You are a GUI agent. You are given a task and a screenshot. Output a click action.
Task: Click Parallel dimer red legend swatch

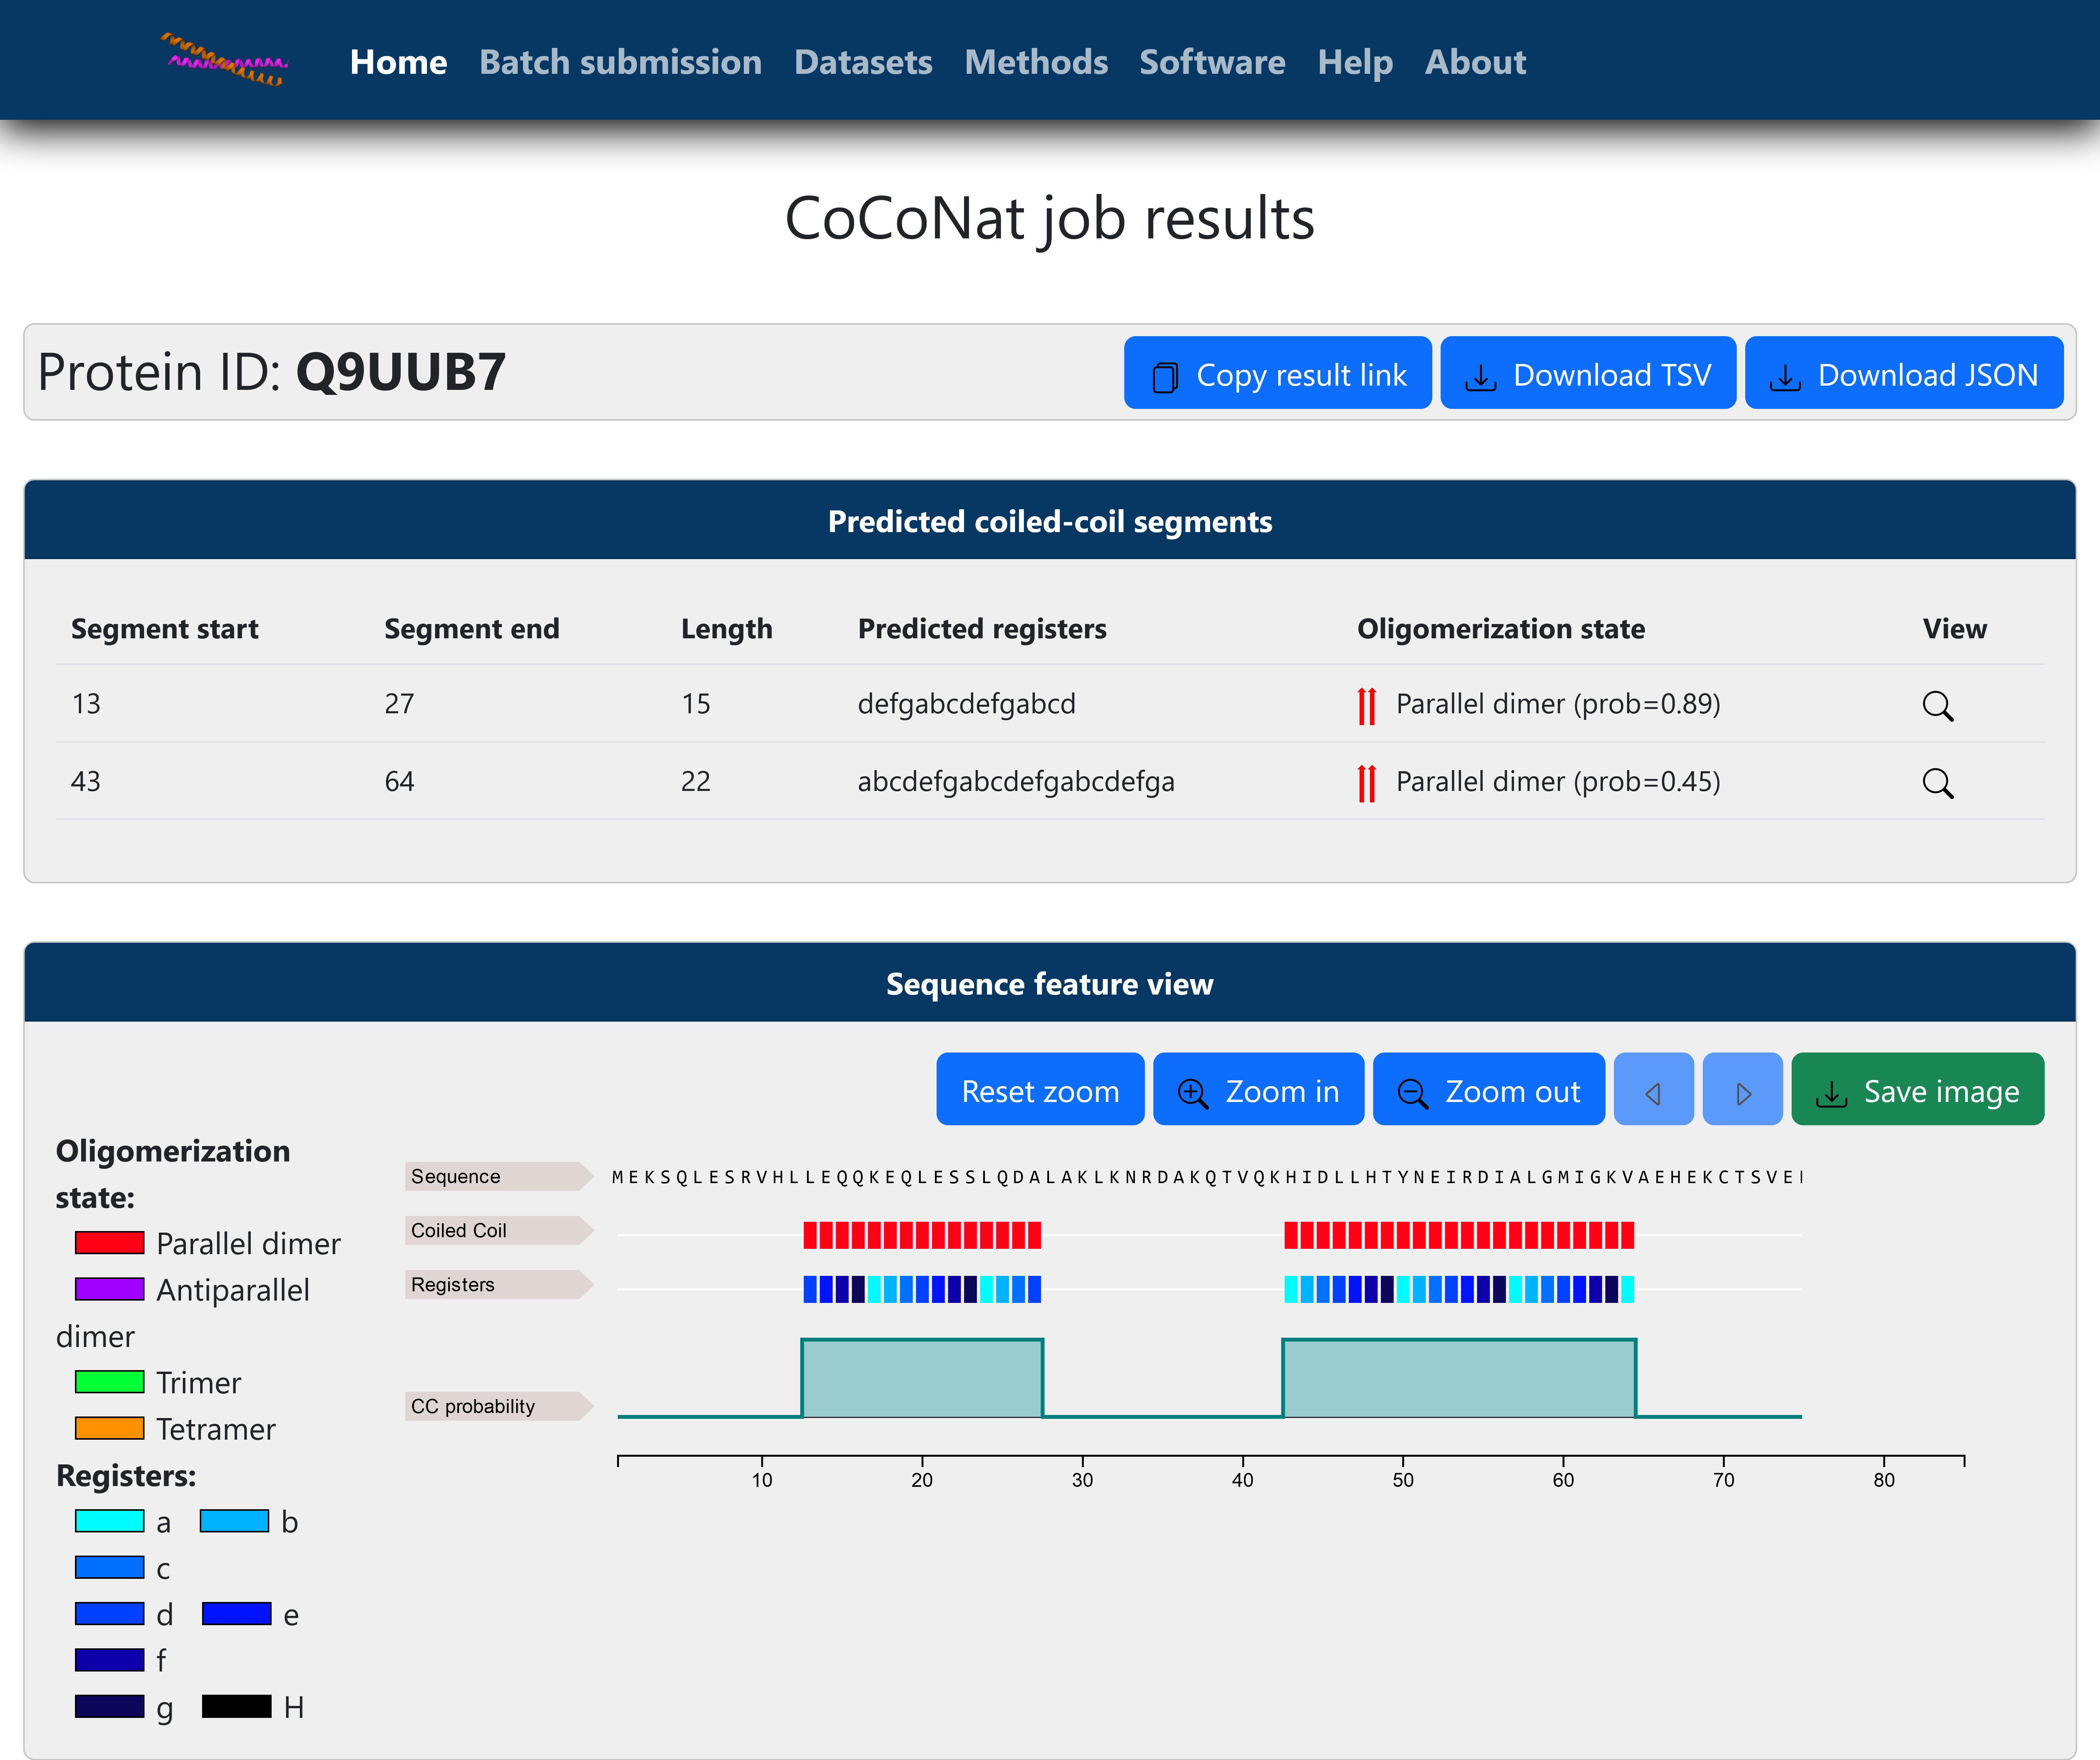(110, 1243)
